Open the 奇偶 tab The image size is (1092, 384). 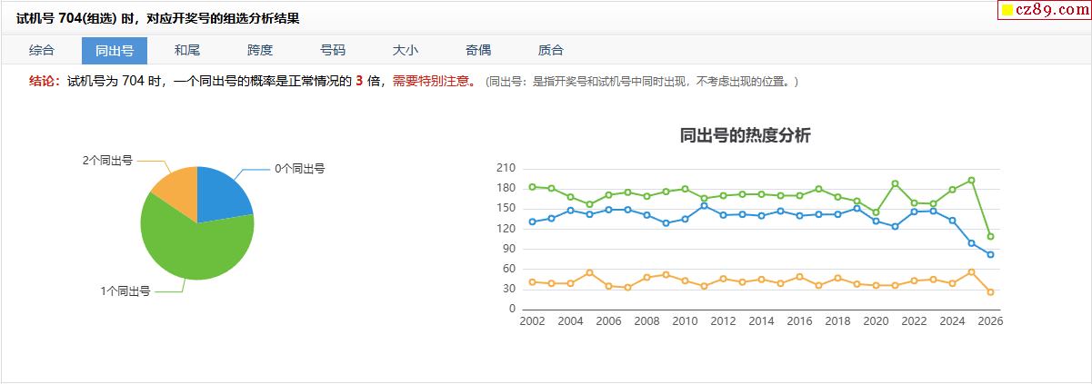[x=478, y=51]
